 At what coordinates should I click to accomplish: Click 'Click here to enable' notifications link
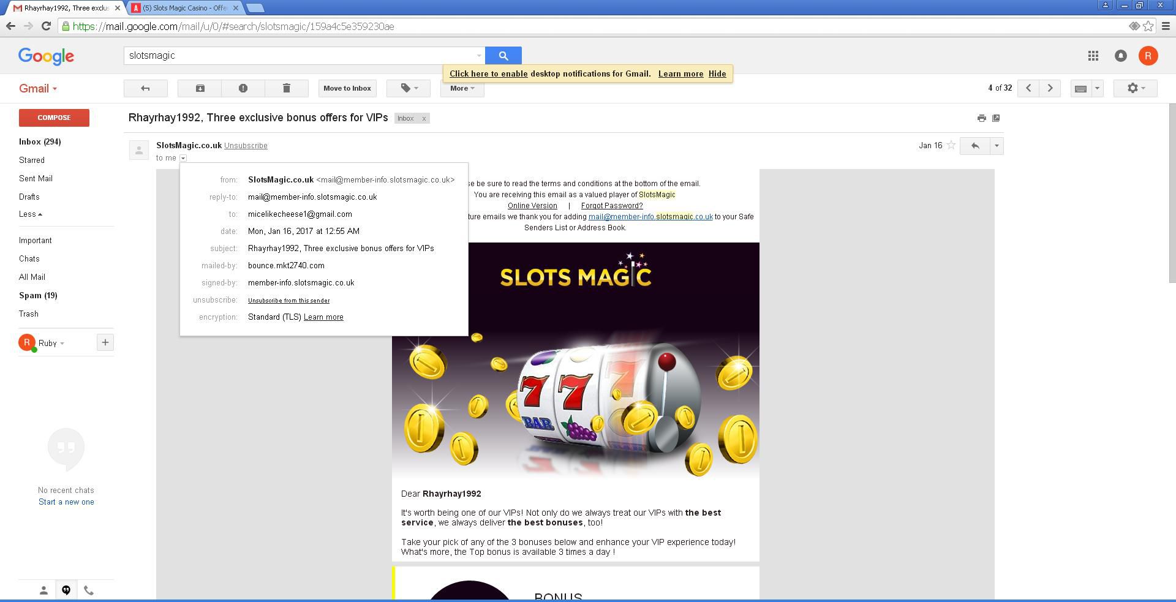pyautogui.click(x=488, y=74)
